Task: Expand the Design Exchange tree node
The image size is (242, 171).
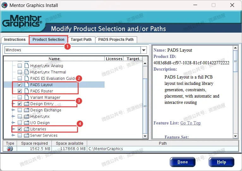Action: (14, 110)
